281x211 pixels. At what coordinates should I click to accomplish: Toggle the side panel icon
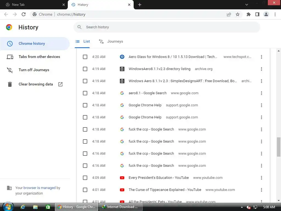[x=257, y=14]
